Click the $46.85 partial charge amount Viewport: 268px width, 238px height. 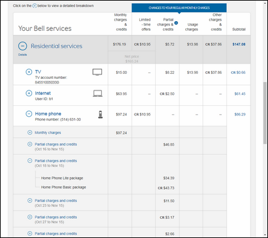(x=169, y=145)
